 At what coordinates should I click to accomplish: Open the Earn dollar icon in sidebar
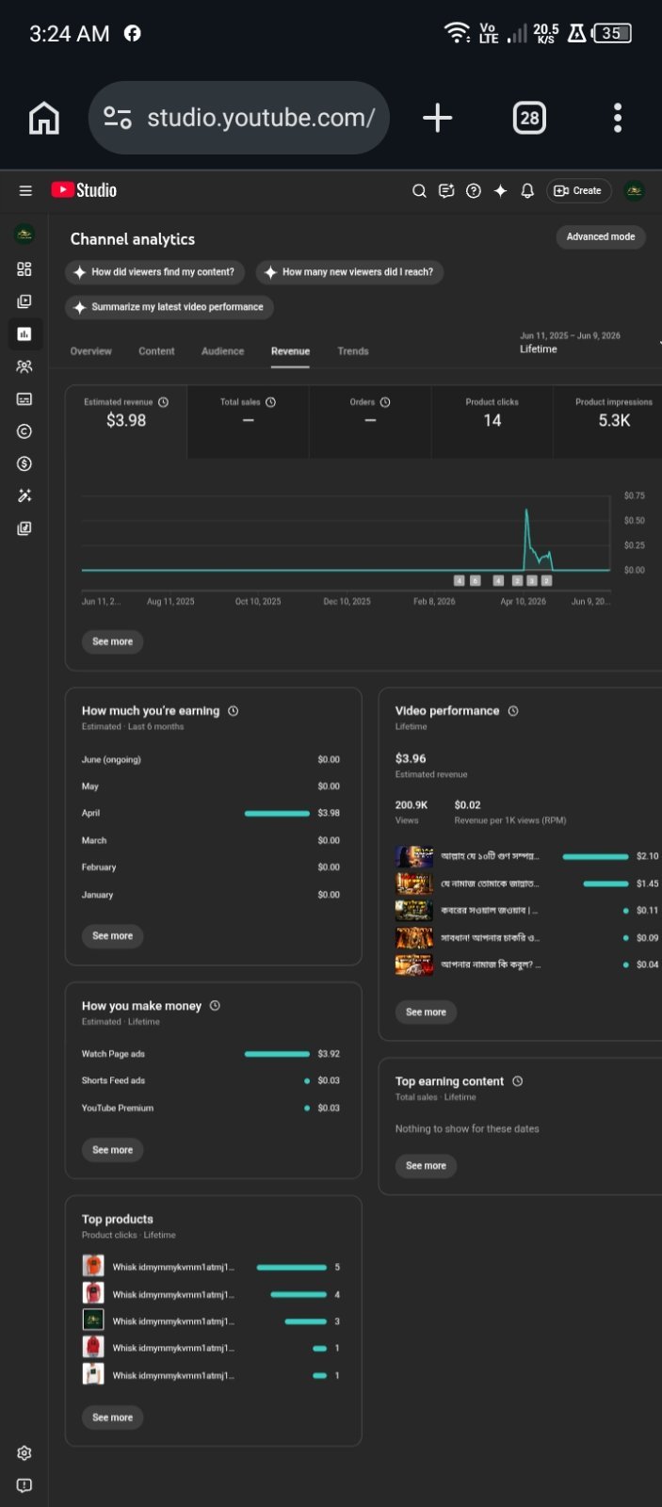(24, 463)
